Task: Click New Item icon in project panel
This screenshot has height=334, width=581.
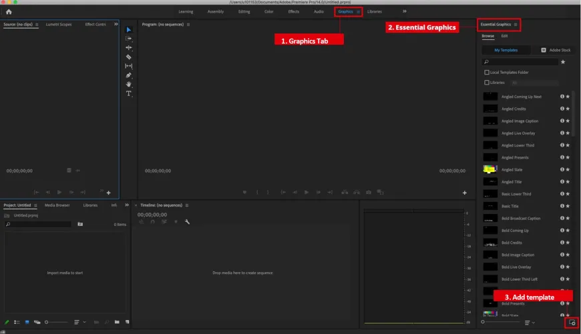Action: (x=127, y=322)
